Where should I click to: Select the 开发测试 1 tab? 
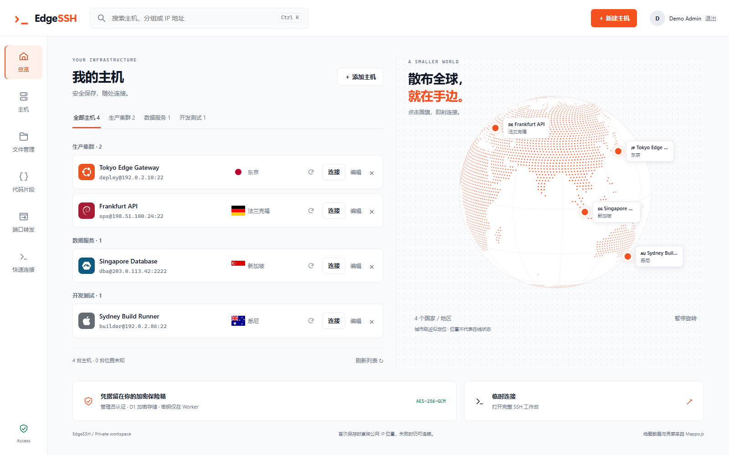[193, 118]
